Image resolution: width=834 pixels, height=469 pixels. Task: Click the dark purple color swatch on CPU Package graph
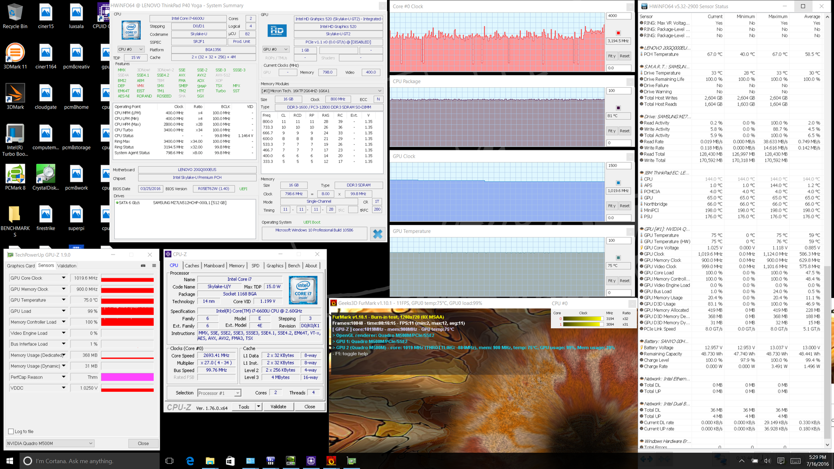click(x=618, y=108)
